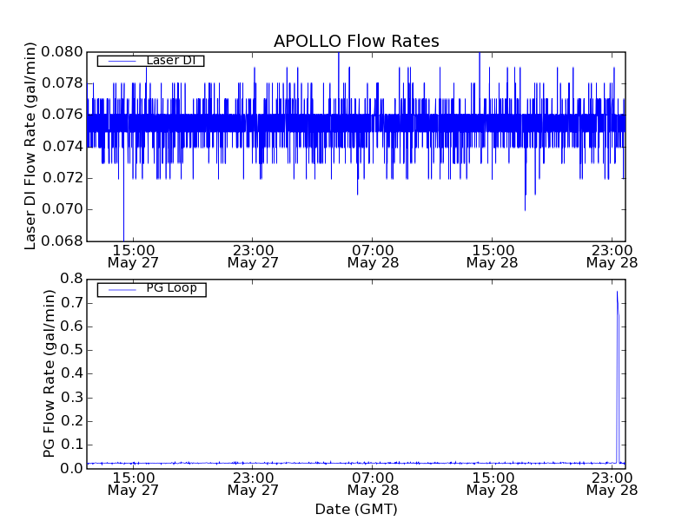
Task: Click the blue line sample in PG Loop legend
Action: click(x=121, y=288)
